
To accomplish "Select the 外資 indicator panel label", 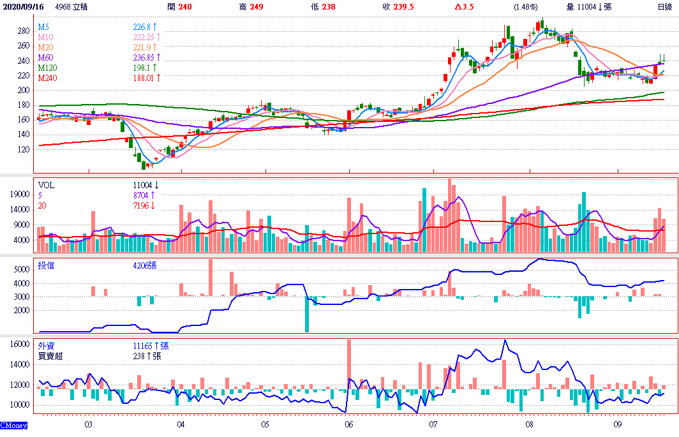I will 47,345.
